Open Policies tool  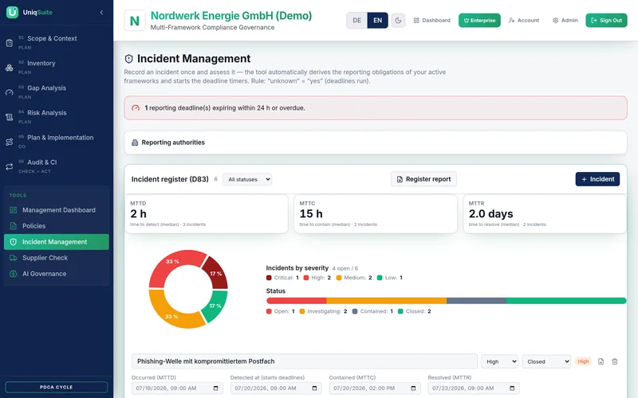click(x=57, y=226)
